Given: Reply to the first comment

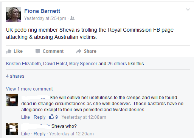Looking at the screenshot, I should 40,117.
